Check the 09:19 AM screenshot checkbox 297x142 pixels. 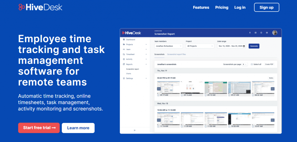point(158,95)
